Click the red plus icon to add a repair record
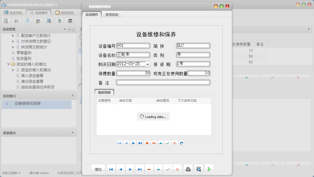 147,143
